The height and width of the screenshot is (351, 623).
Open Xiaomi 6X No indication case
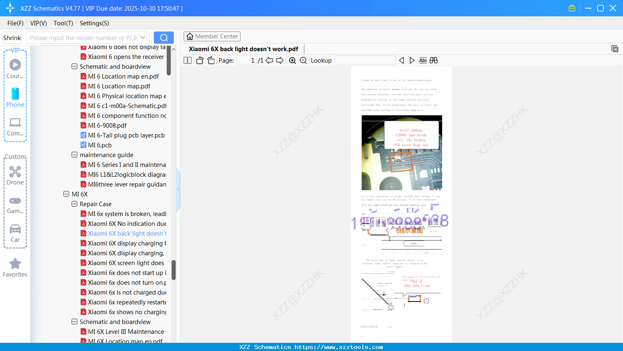[127, 224]
